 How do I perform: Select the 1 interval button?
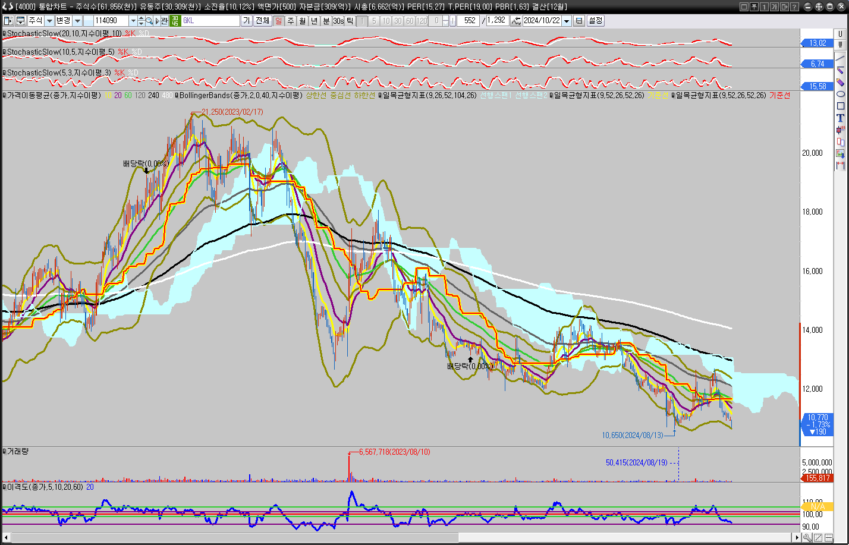[x=362, y=21]
